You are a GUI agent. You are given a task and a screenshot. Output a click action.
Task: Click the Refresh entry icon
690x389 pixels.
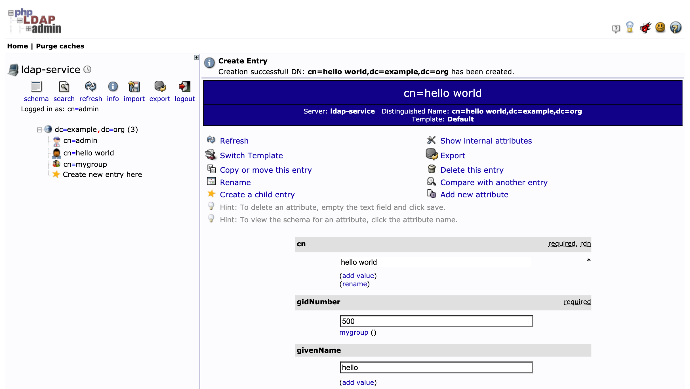point(211,140)
